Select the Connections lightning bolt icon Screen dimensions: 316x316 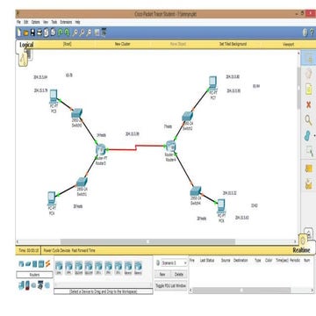coord(48,263)
